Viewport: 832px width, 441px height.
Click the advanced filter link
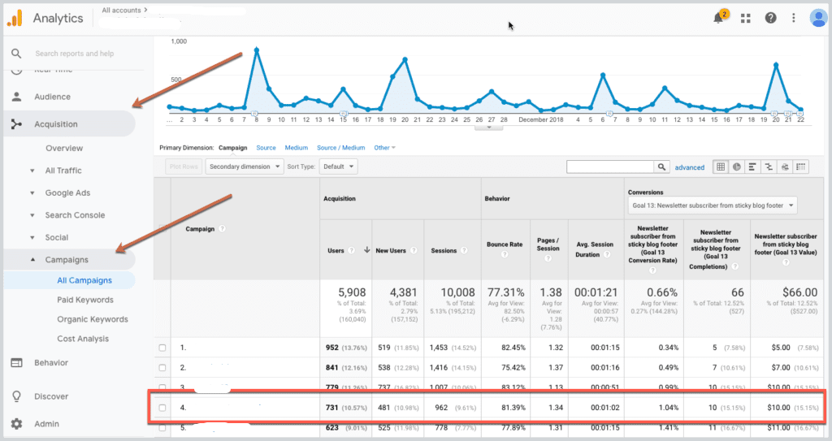[690, 167]
